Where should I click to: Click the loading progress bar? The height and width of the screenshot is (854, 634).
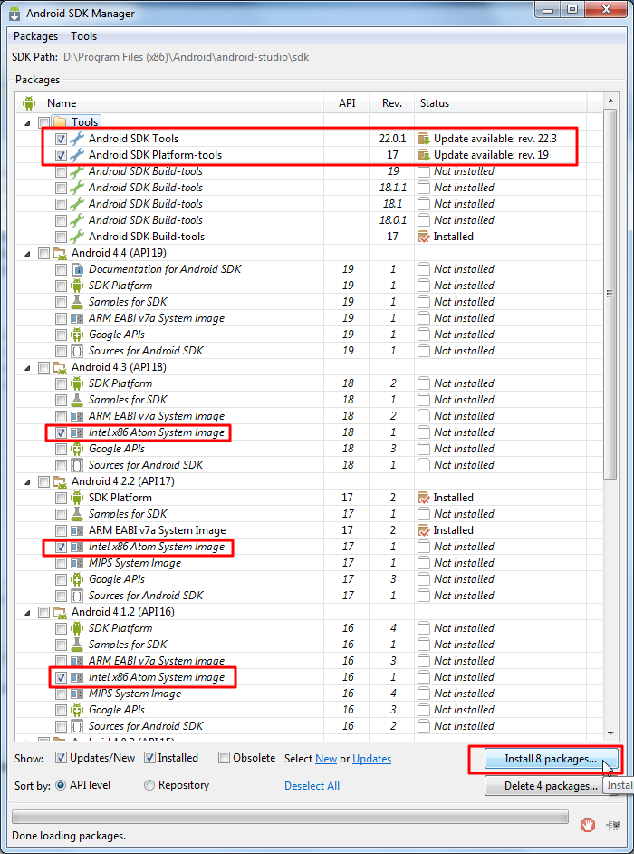(x=290, y=817)
